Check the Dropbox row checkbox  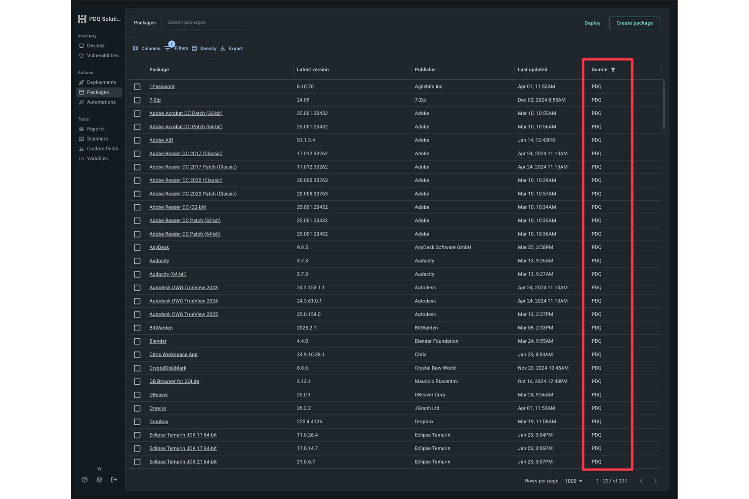click(137, 422)
